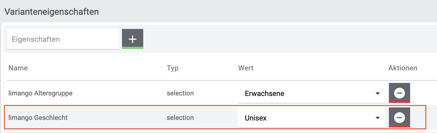437x133 pixels.
Task: Click selection type in the Geschlecht row
Action: click(180, 118)
